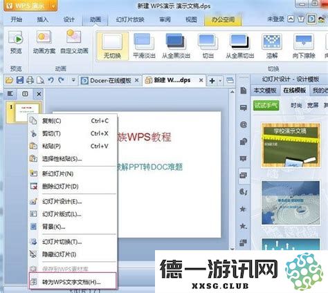
Task: Click the user avatar icon at top right
Action: click(x=322, y=19)
